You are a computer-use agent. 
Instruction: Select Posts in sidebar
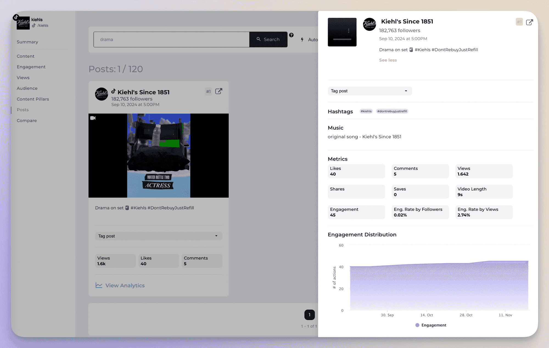click(x=23, y=110)
